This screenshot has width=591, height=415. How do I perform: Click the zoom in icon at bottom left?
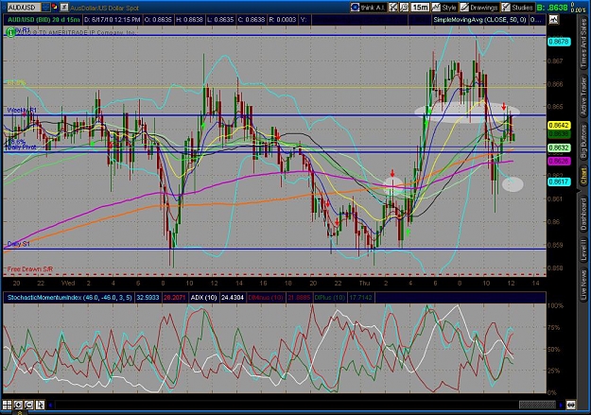18,405
